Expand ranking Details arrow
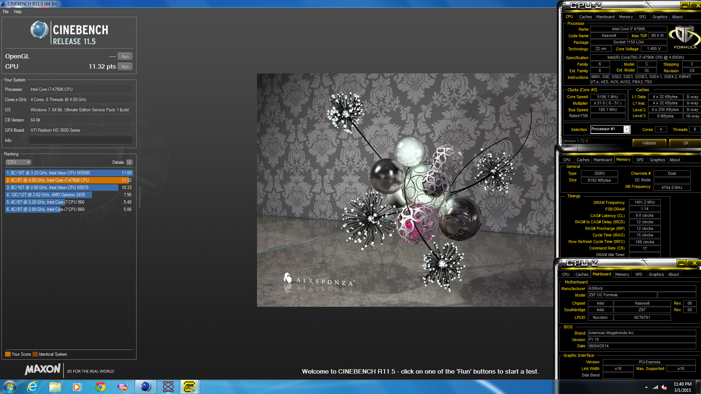 (130, 162)
